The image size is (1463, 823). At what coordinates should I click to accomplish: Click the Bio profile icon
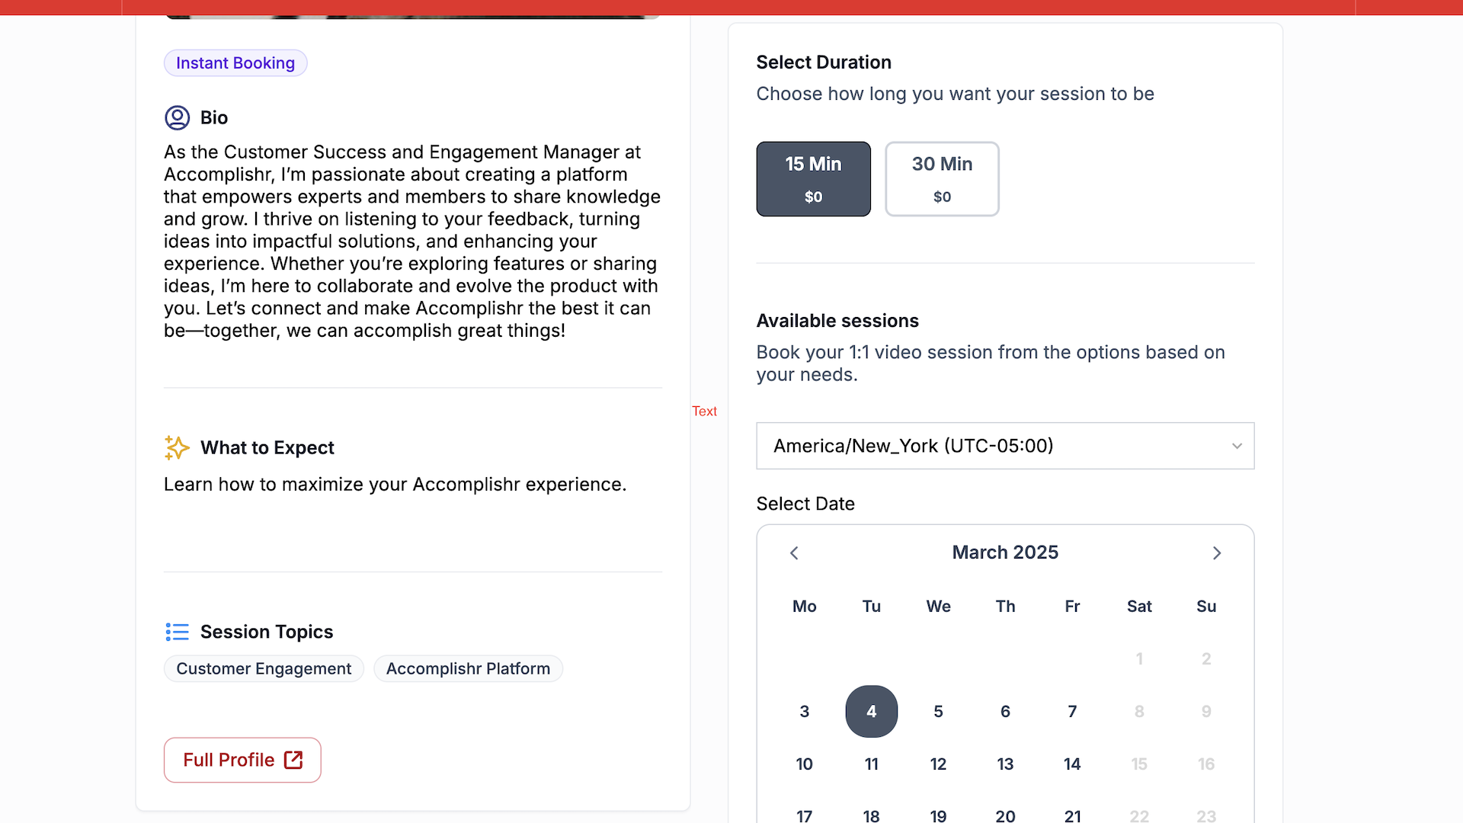click(177, 117)
